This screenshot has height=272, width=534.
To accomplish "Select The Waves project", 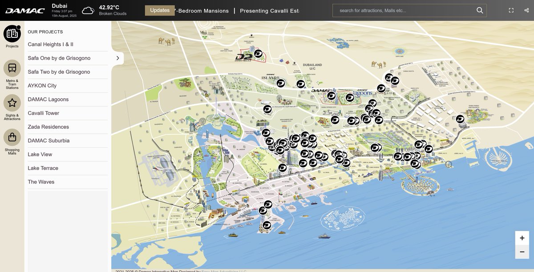I will click(x=68, y=182).
